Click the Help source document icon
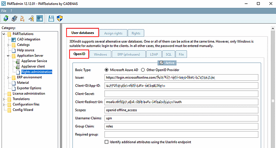 14,50
